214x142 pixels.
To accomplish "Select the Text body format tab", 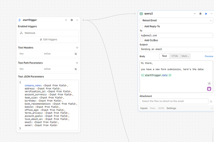I will [x=164, y=56].
